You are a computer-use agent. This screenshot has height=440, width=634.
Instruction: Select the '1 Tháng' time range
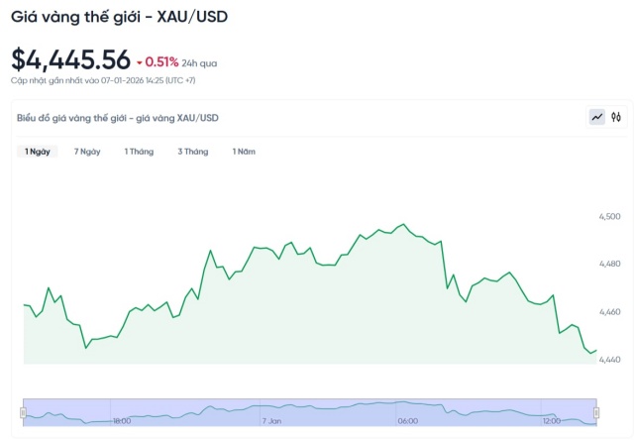pyautogui.click(x=139, y=152)
